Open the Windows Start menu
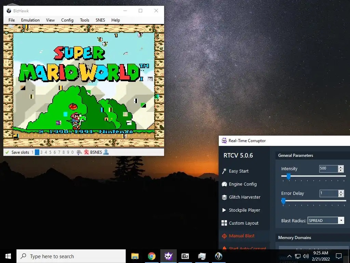This screenshot has height=263, width=350. pyautogui.click(x=8, y=256)
